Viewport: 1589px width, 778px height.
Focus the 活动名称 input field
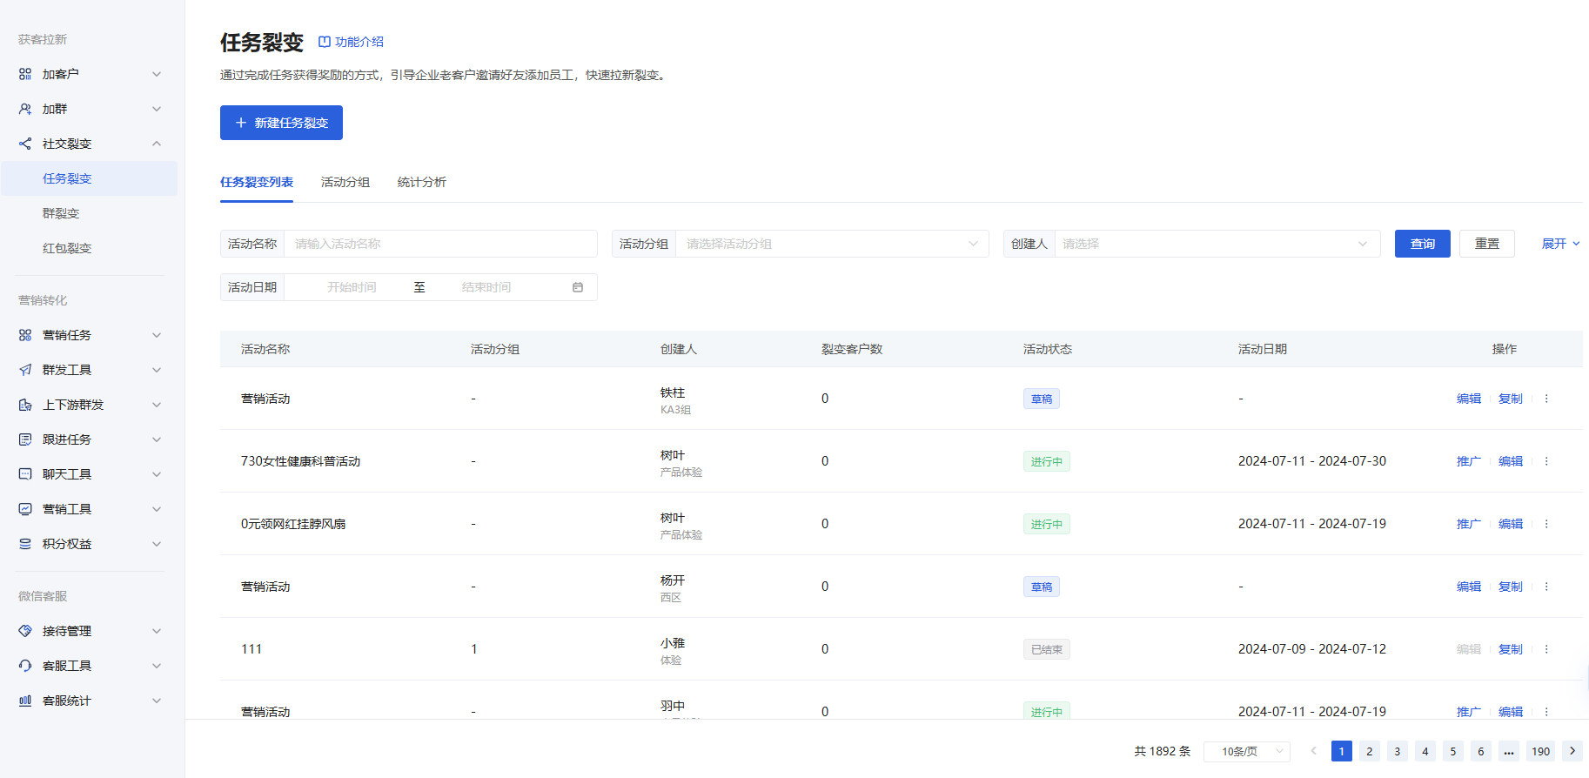440,244
